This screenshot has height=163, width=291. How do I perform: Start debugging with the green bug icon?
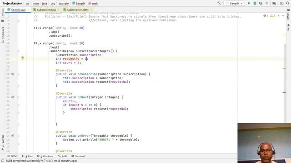pyautogui.click(x=255, y=3)
